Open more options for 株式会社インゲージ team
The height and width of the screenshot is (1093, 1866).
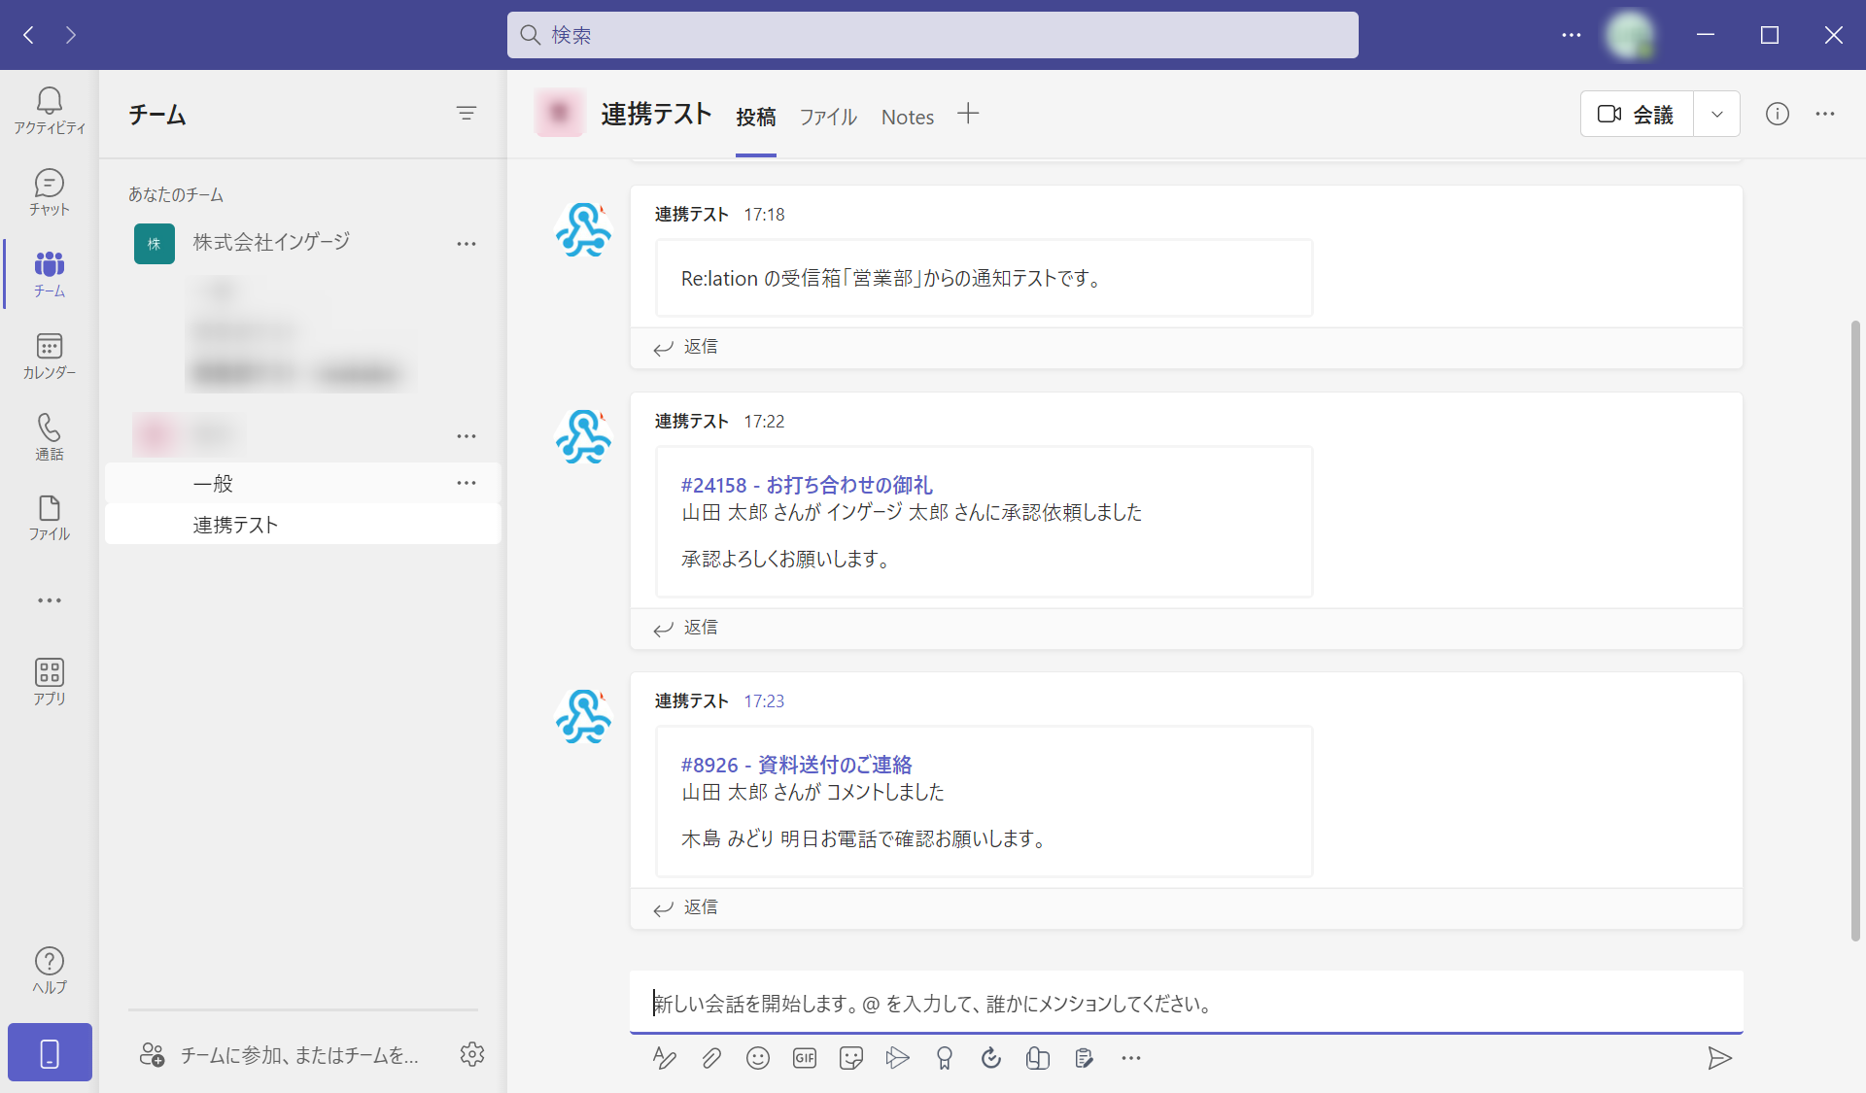coord(466,244)
